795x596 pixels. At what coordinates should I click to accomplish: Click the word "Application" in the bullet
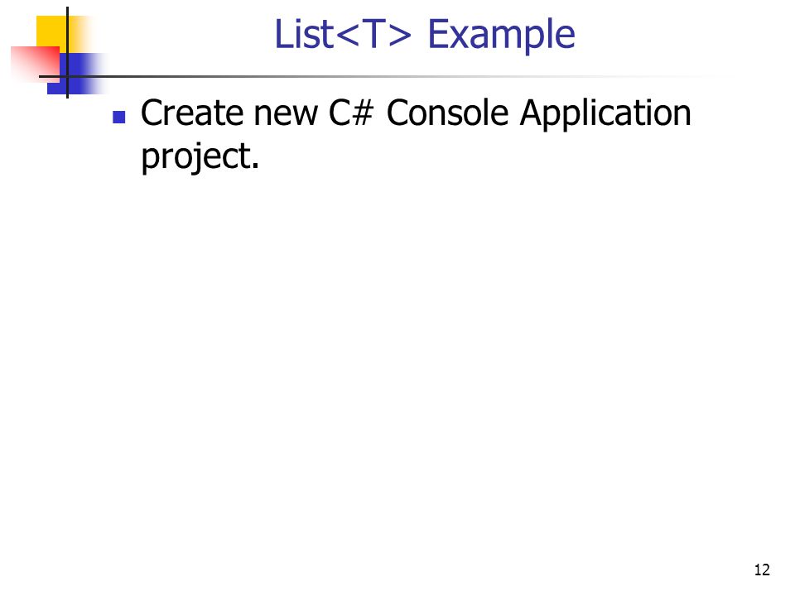tap(606, 114)
